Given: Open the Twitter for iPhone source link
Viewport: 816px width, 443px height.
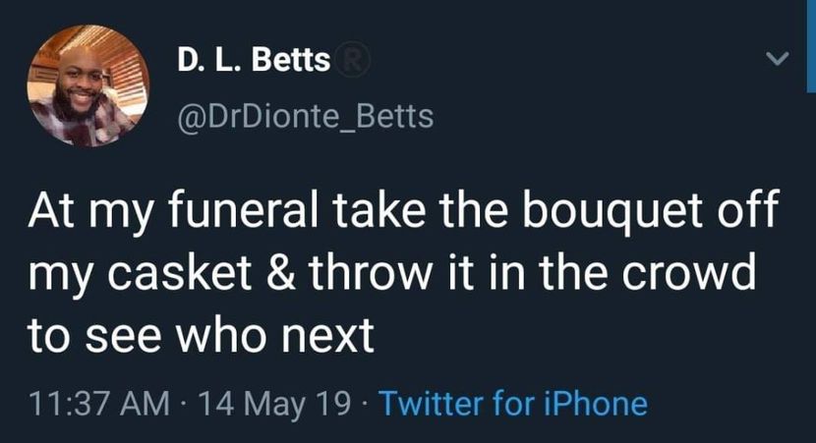Looking at the screenshot, I should coord(512,404).
